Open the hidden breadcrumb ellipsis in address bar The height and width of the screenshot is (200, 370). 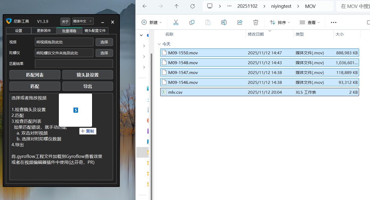[x=229, y=6]
